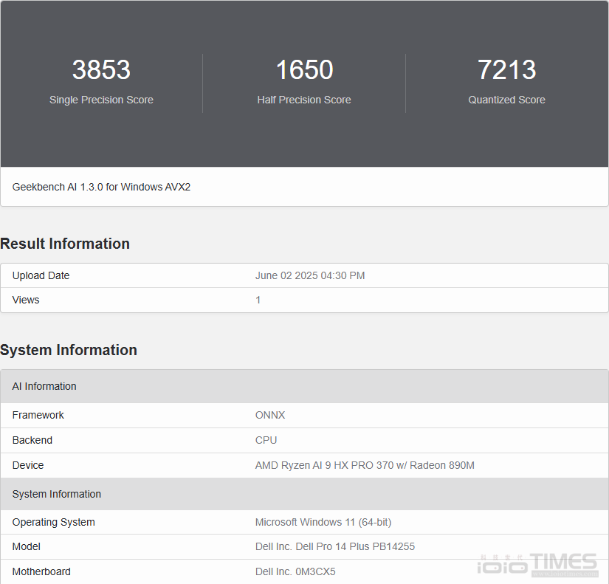The width and height of the screenshot is (609, 584).
Task: Click the Backend label
Action: click(x=32, y=440)
